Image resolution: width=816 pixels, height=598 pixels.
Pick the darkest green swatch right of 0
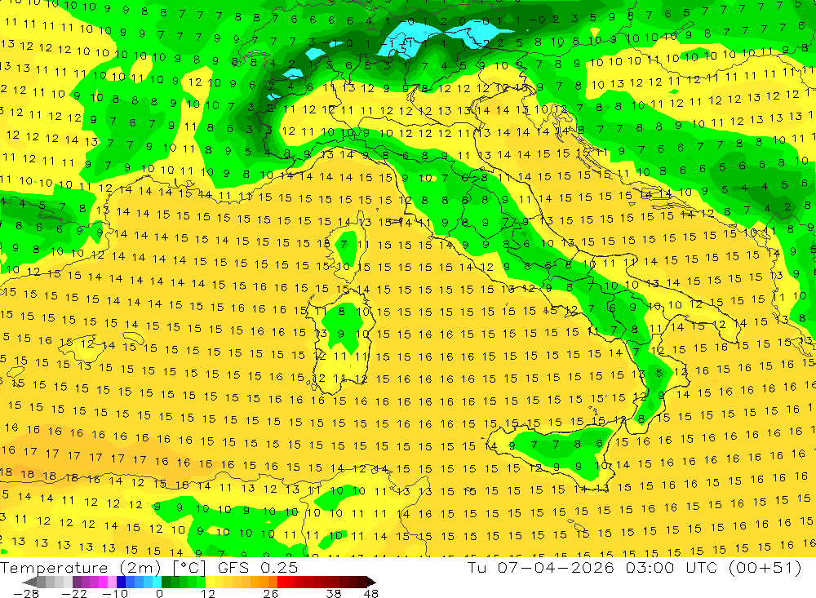(x=166, y=582)
